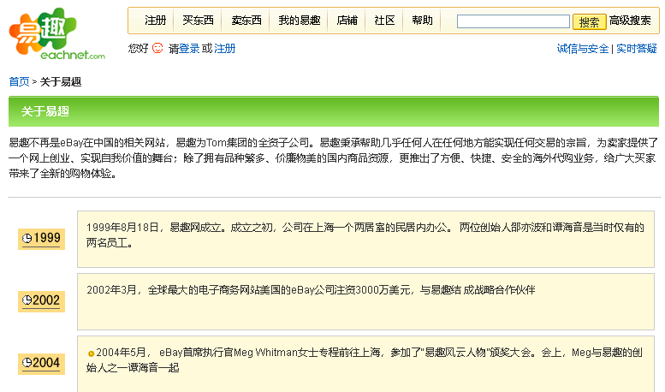The width and height of the screenshot is (665, 392).
Task: Click the 关于易趣 breadcrumb text
Action: click(61, 81)
